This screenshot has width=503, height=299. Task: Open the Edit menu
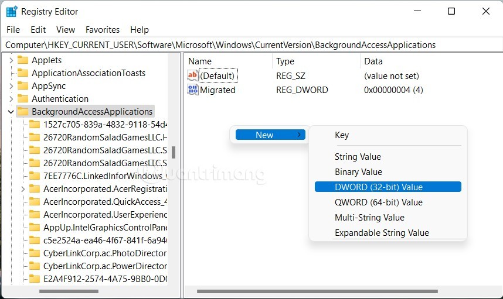coord(38,30)
